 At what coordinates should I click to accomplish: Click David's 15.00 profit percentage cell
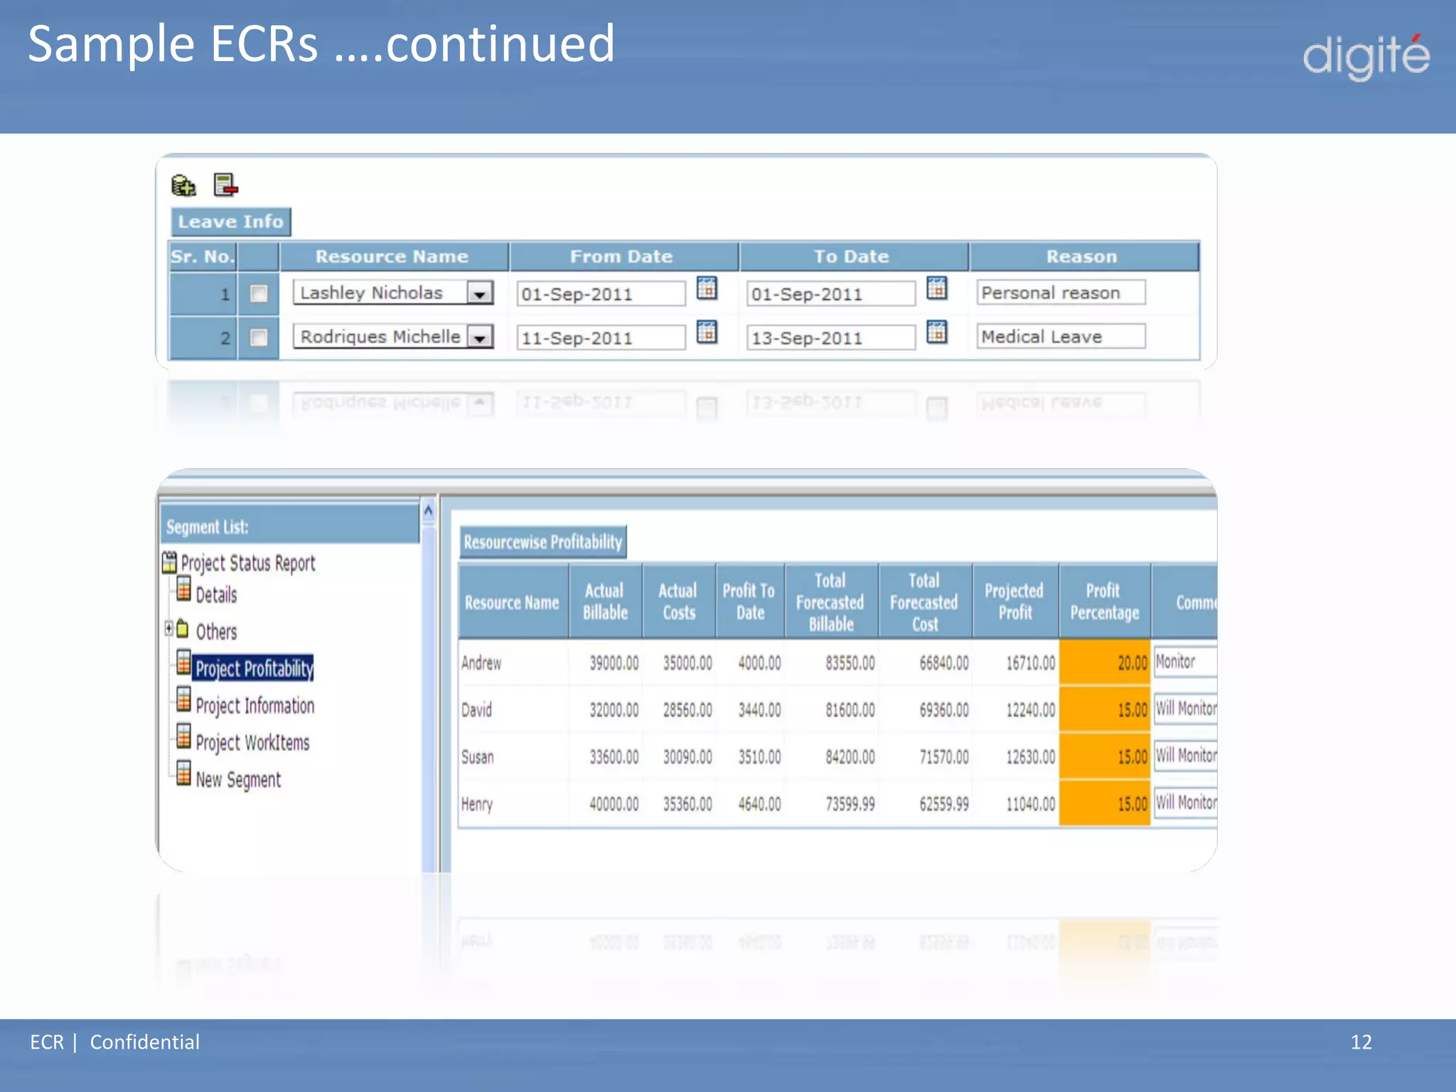click(1104, 710)
